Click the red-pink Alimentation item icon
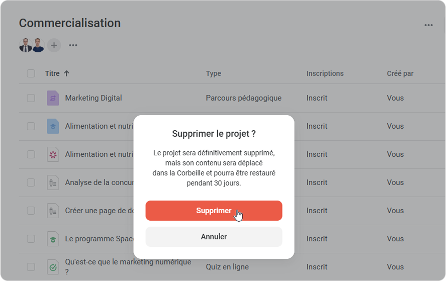The height and width of the screenshot is (281, 446). pyautogui.click(x=53, y=154)
